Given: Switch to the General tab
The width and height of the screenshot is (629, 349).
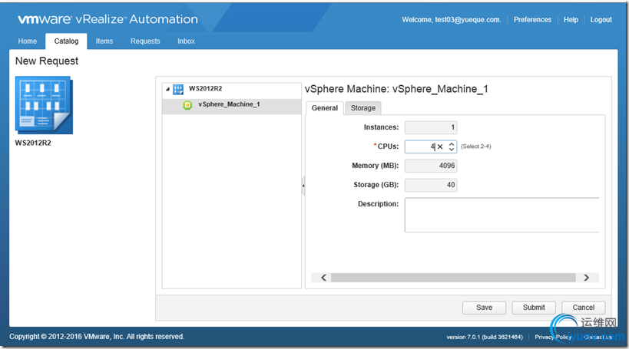Looking at the screenshot, I should tap(325, 108).
